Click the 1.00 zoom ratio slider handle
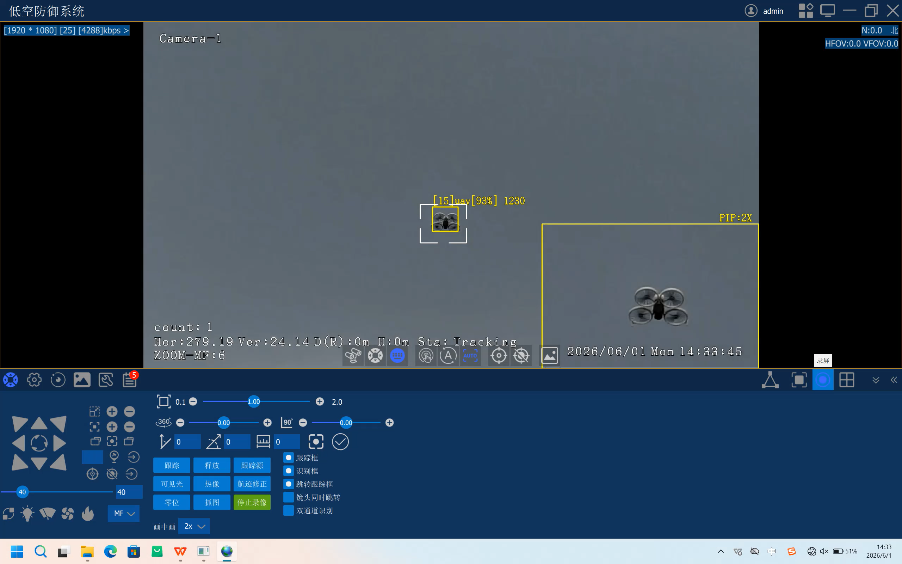Image resolution: width=902 pixels, height=564 pixels. click(x=253, y=402)
